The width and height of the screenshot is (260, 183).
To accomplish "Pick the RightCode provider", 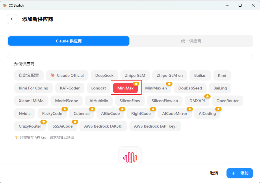I will coord(141,113).
